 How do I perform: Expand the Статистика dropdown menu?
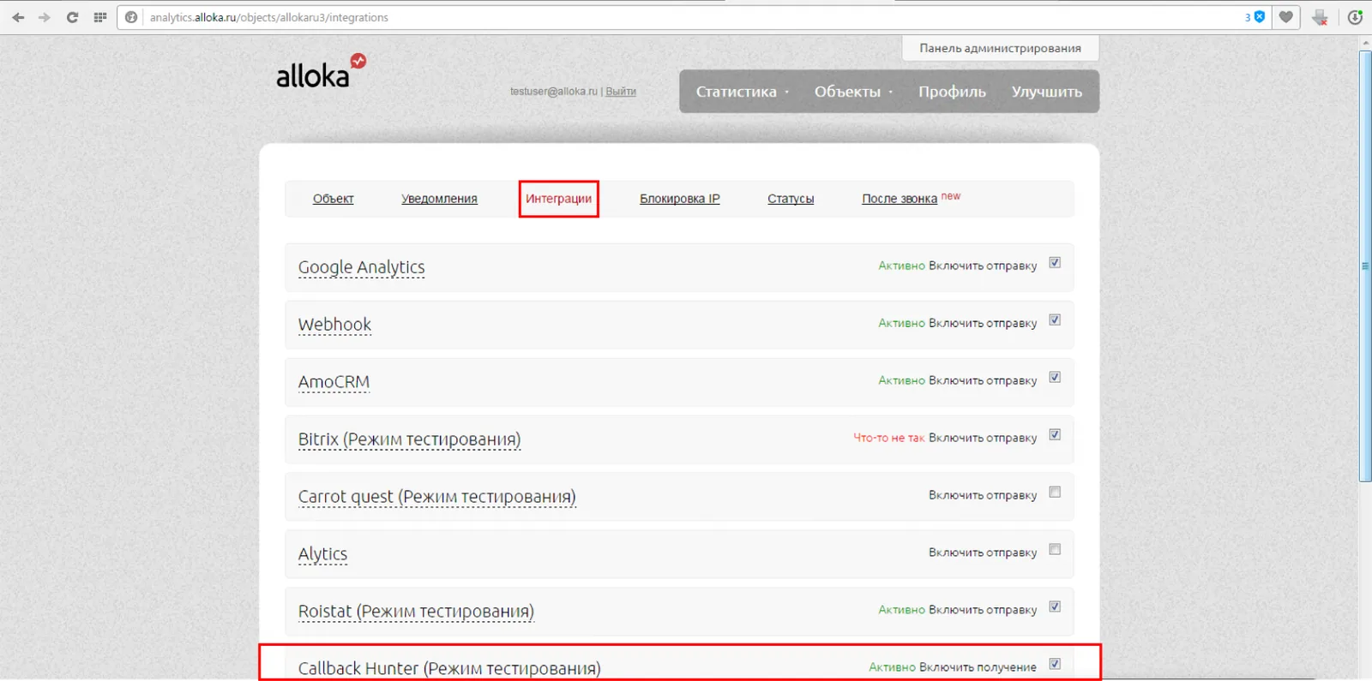[x=743, y=92]
